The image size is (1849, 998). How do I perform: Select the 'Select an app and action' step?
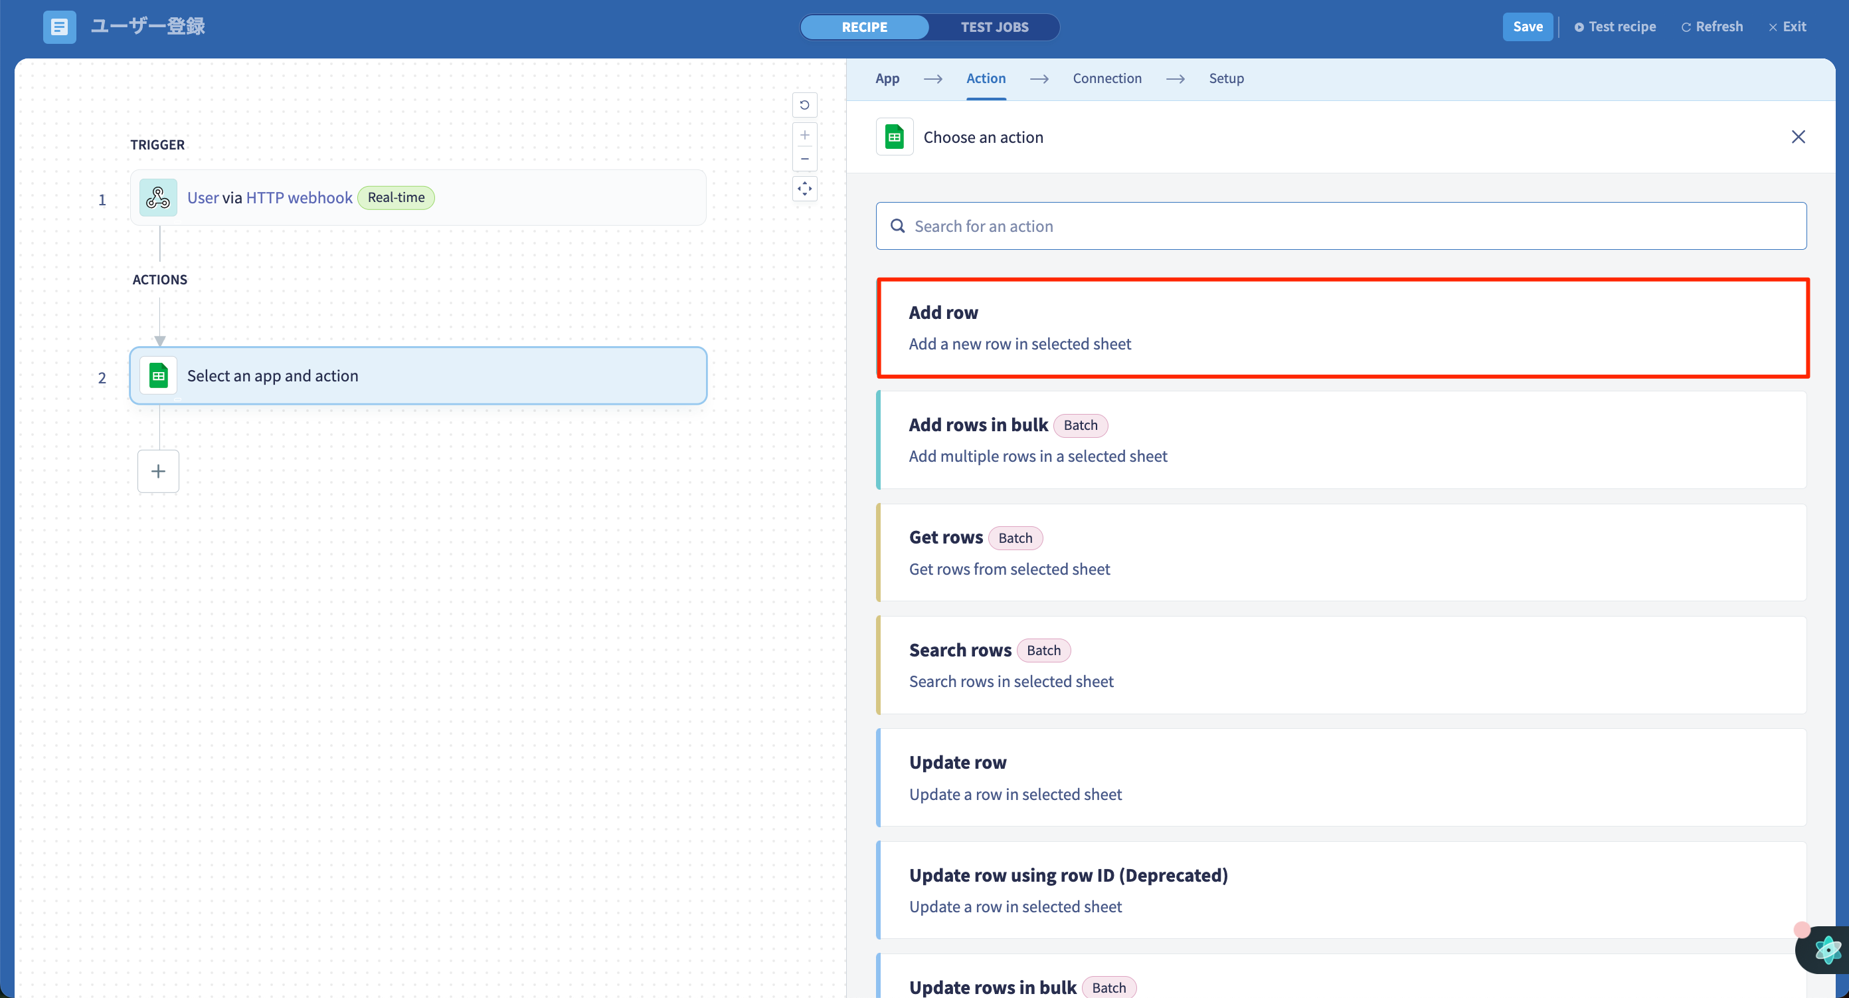click(418, 375)
